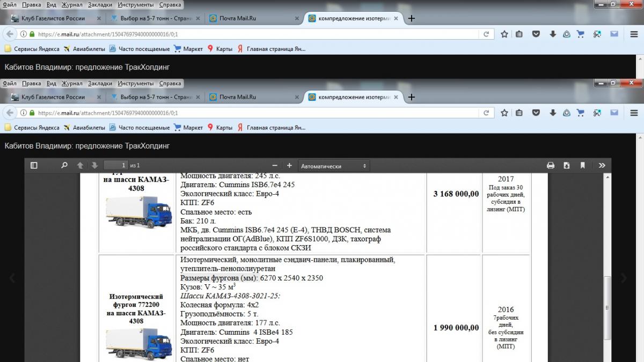
Task: Open Журнал menu in the top menu bar
Action: pos(72,4)
